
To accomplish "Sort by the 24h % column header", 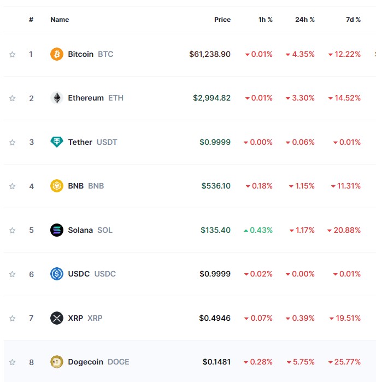I will [305, 20].
